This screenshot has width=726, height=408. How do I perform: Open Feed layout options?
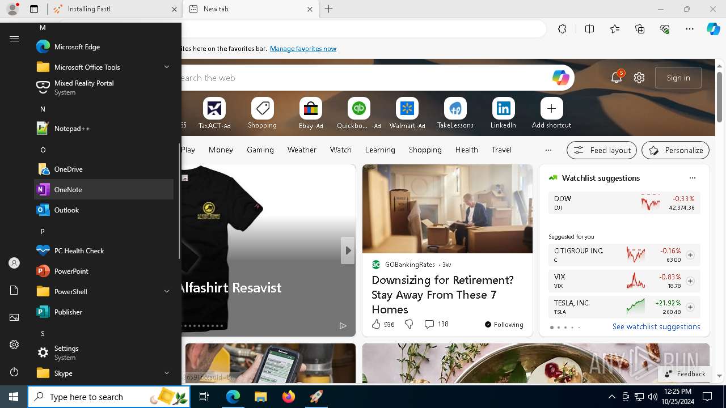(x=602, y=150)
